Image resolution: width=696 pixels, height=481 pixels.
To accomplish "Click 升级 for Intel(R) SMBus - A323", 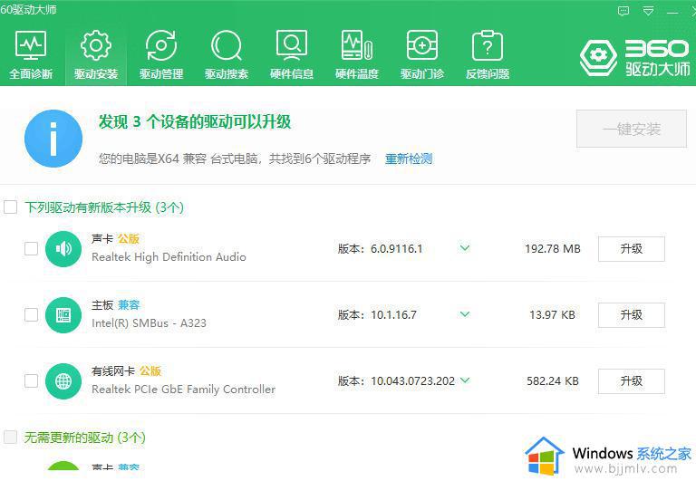I will [x=632, y=315].
